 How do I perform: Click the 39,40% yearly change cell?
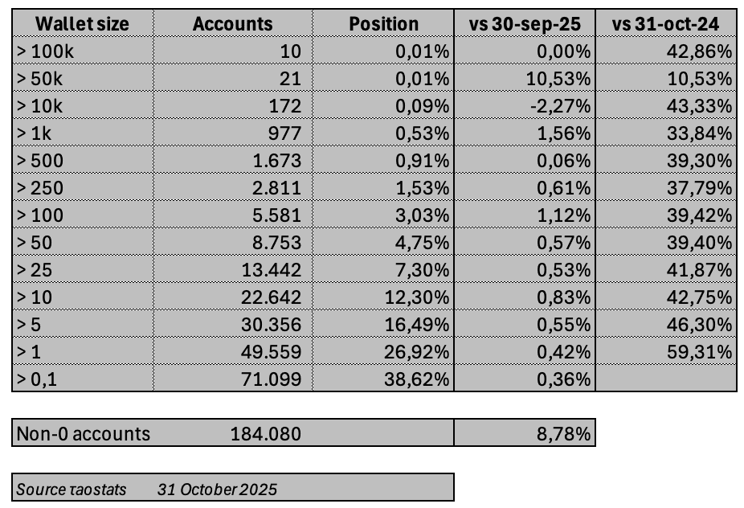coord(704,243)
